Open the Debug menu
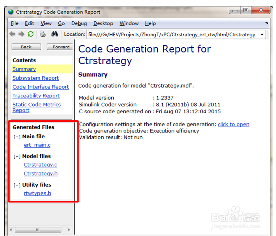 pos(79,23)
